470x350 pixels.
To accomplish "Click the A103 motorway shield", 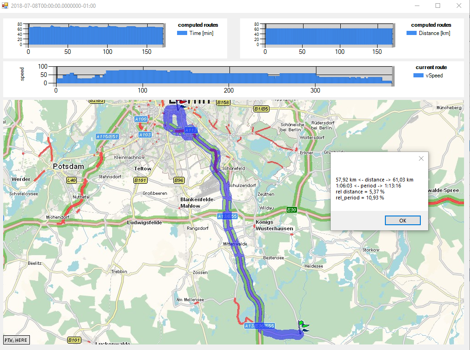I will click(x=145, y=134).
